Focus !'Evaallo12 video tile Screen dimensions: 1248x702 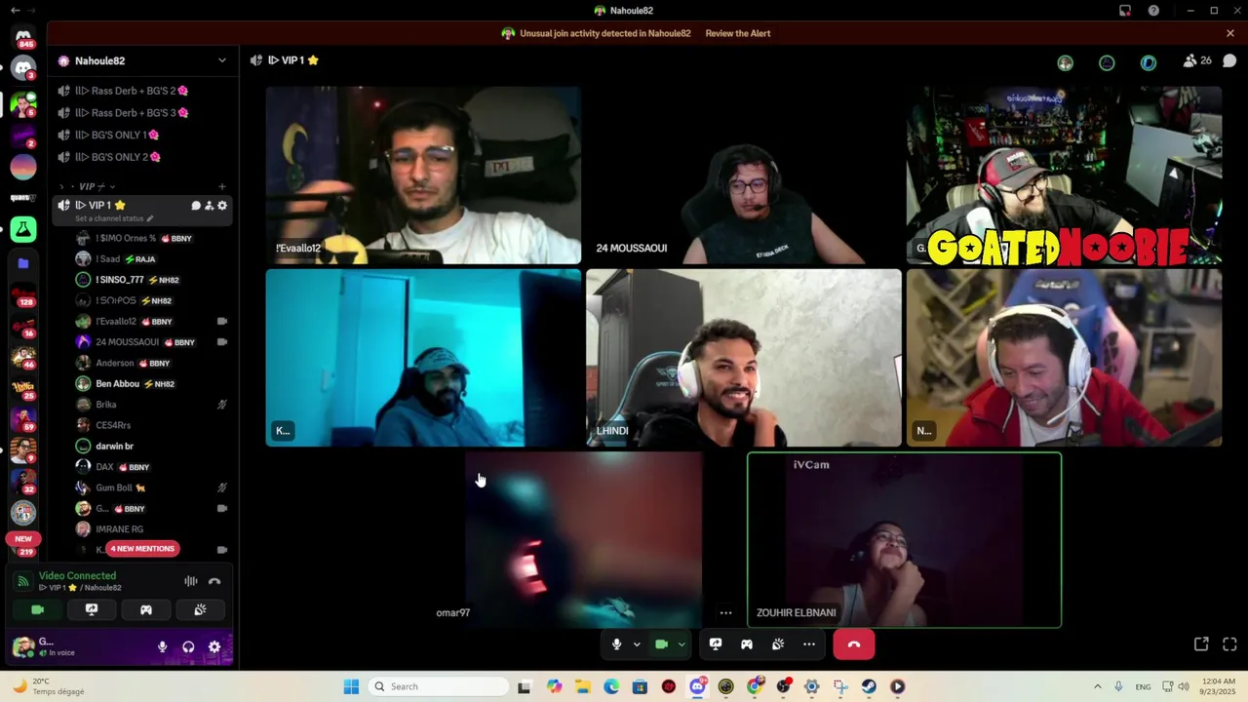pos(423,175)
